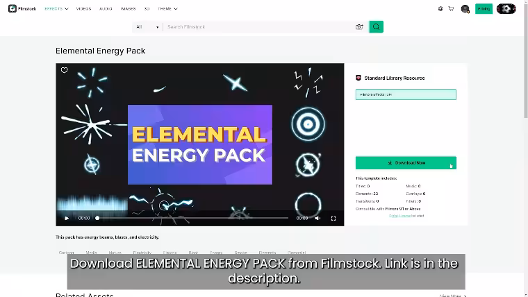Focus the Search Filmstock input field
The height and width of the screenshot is (297, 528).
[259, 27]
